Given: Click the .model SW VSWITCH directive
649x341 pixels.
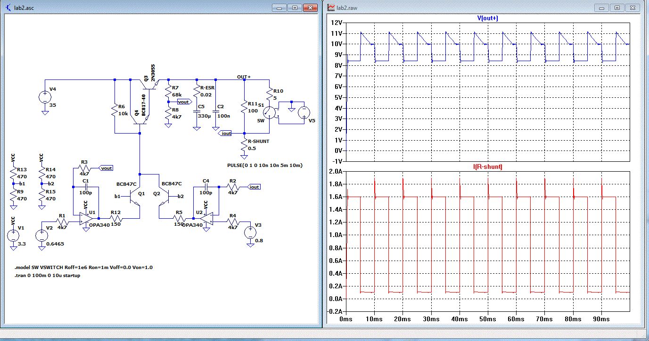Looking at the screenshot, I should coord(83,267).
